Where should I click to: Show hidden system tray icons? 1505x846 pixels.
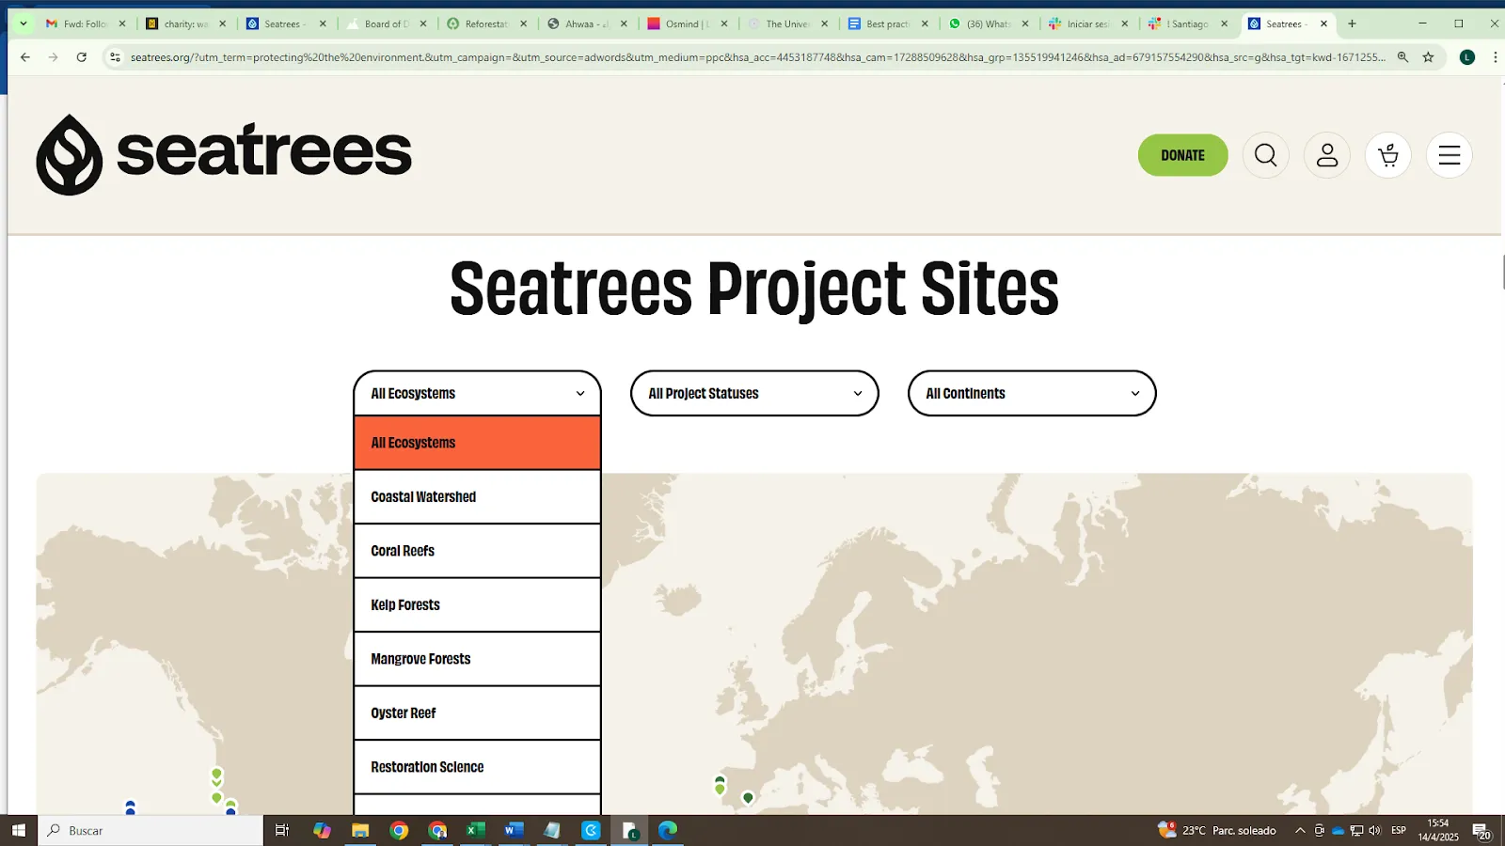coord(1300,830)
